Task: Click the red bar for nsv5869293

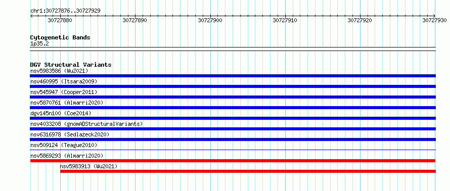Action: pyautogui.click(x=233, y=161)
